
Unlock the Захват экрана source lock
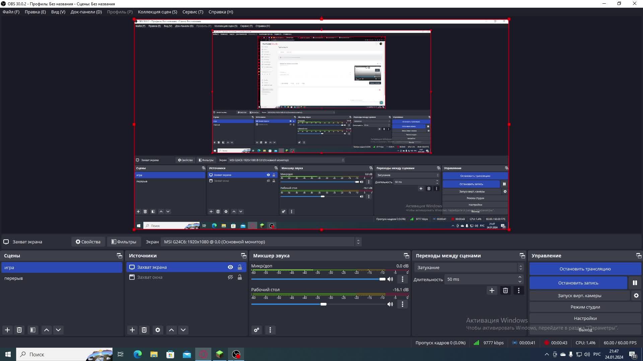tap(240, 267)
